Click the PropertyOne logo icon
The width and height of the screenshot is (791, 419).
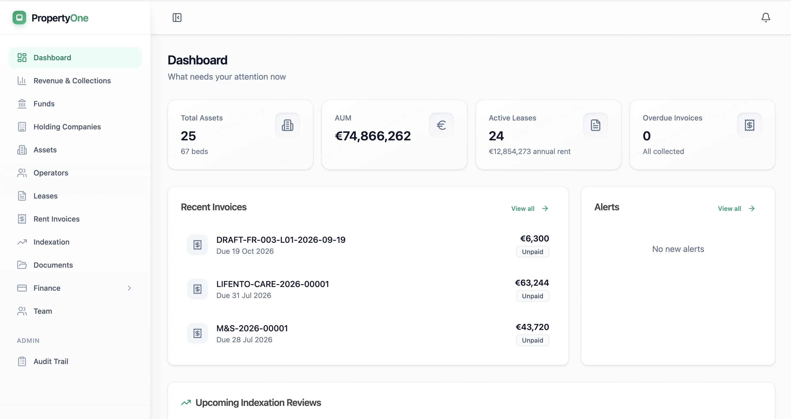[x=19, y=18]
